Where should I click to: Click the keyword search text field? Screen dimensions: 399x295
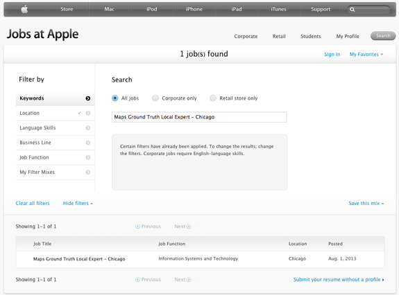click(199, 117)
